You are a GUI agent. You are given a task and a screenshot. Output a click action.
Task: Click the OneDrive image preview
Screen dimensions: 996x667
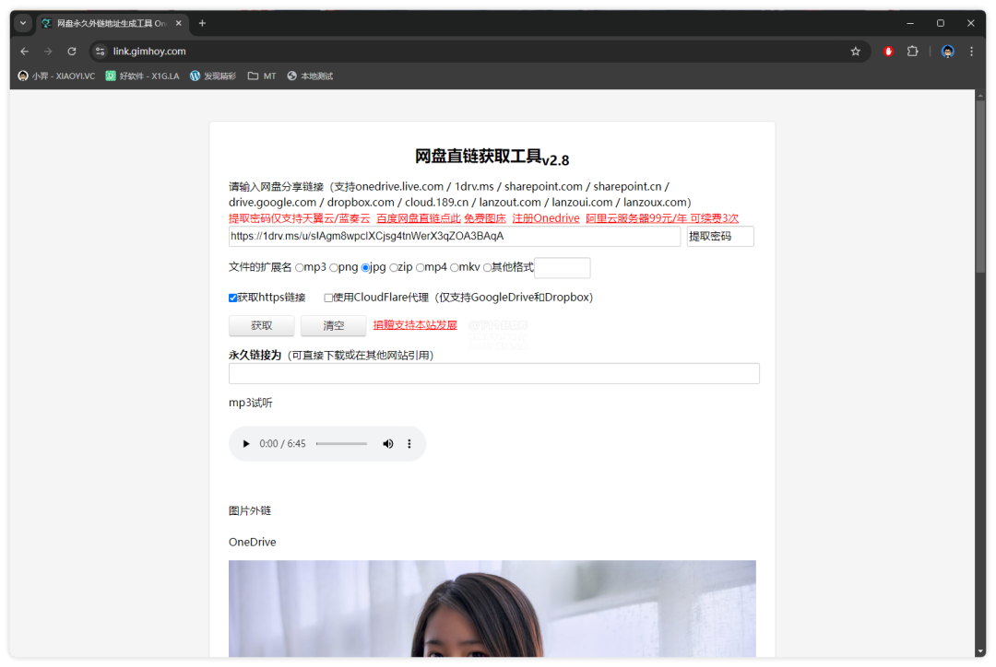[492, 609]
